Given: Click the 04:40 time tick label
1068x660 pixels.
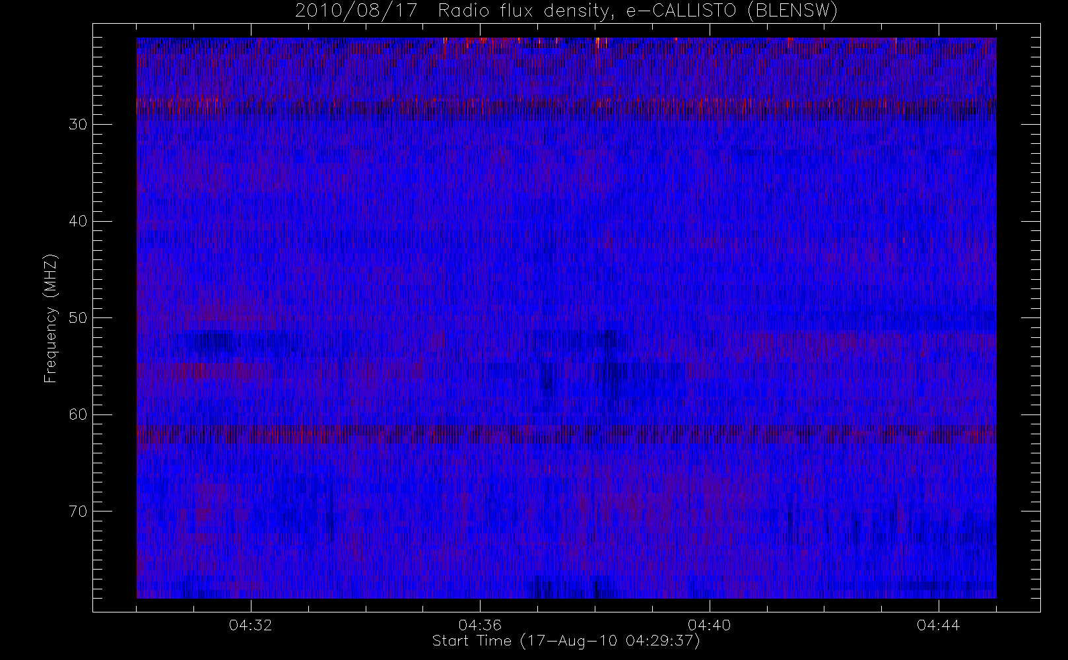Looking at the screenshot, I should click(709, 625).
